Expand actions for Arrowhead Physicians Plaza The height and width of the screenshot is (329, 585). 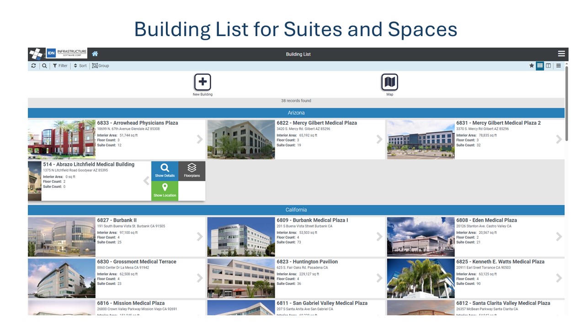click(200, 139)
